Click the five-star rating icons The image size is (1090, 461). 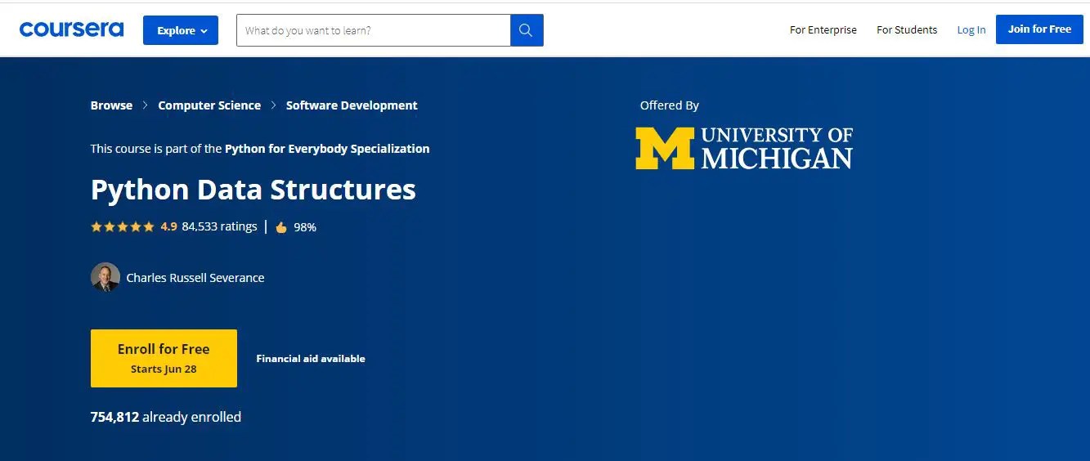point(123,226)
